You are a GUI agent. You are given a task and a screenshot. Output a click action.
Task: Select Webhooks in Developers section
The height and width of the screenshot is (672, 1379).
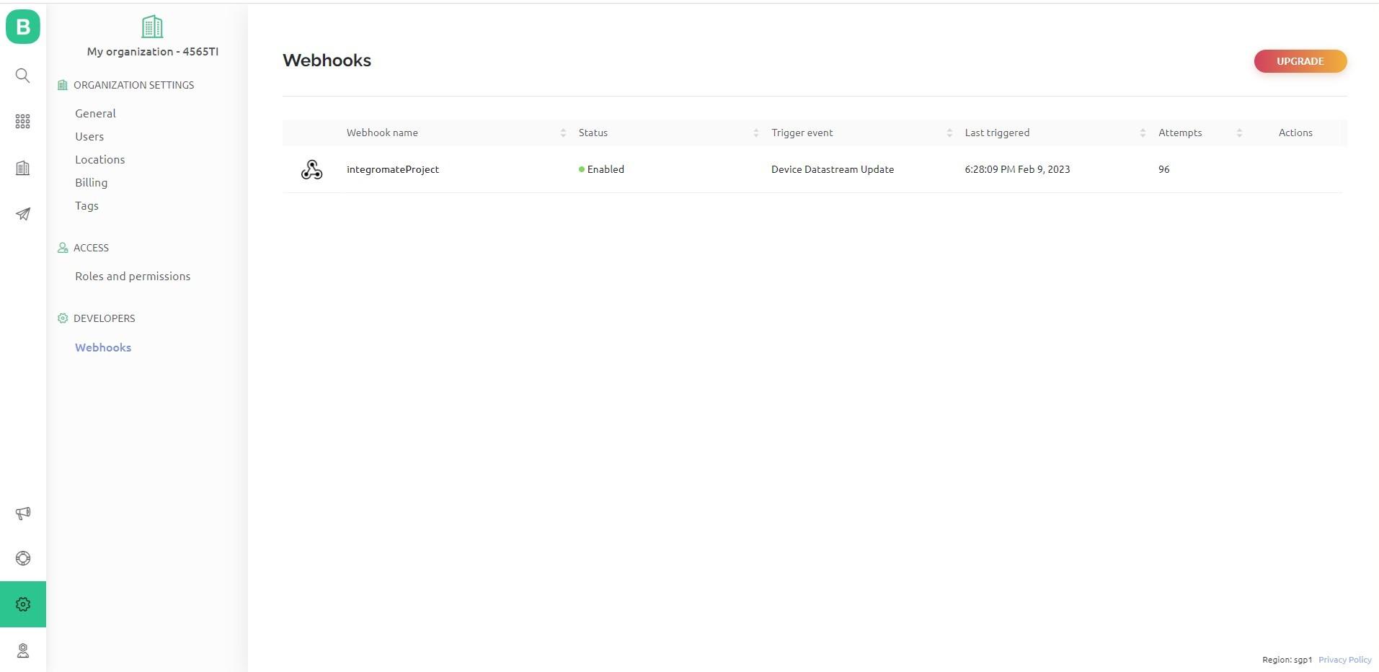(103, 347)
